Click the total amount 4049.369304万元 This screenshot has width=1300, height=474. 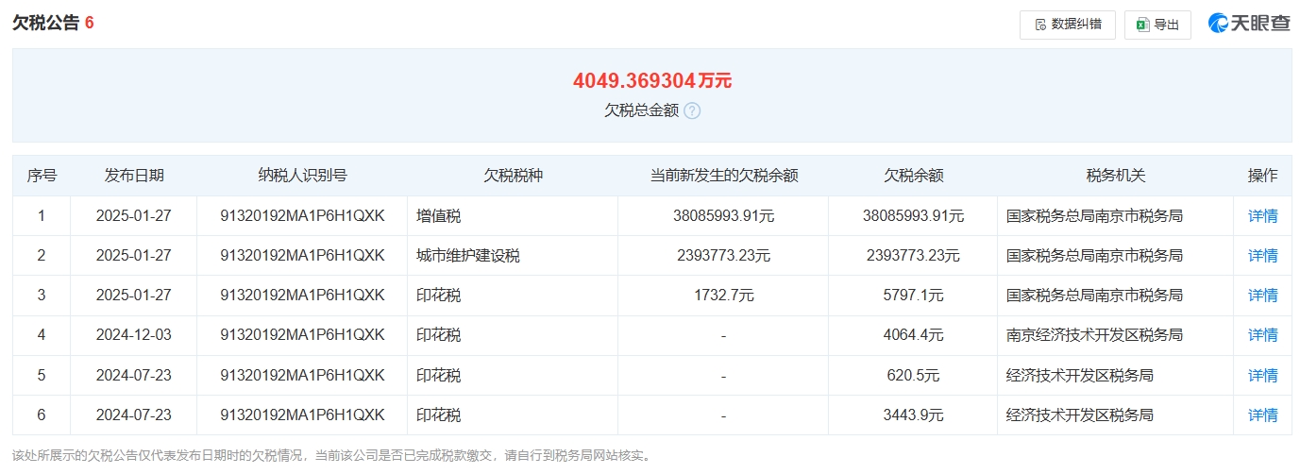[x=652, y=80]
